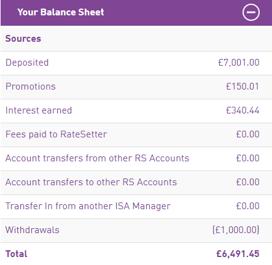Click the Deposited row label

click(27, 63)
